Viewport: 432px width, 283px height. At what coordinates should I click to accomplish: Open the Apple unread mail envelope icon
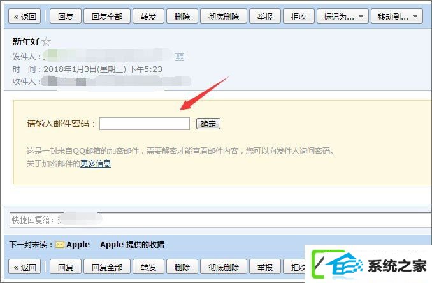[60, 244]
